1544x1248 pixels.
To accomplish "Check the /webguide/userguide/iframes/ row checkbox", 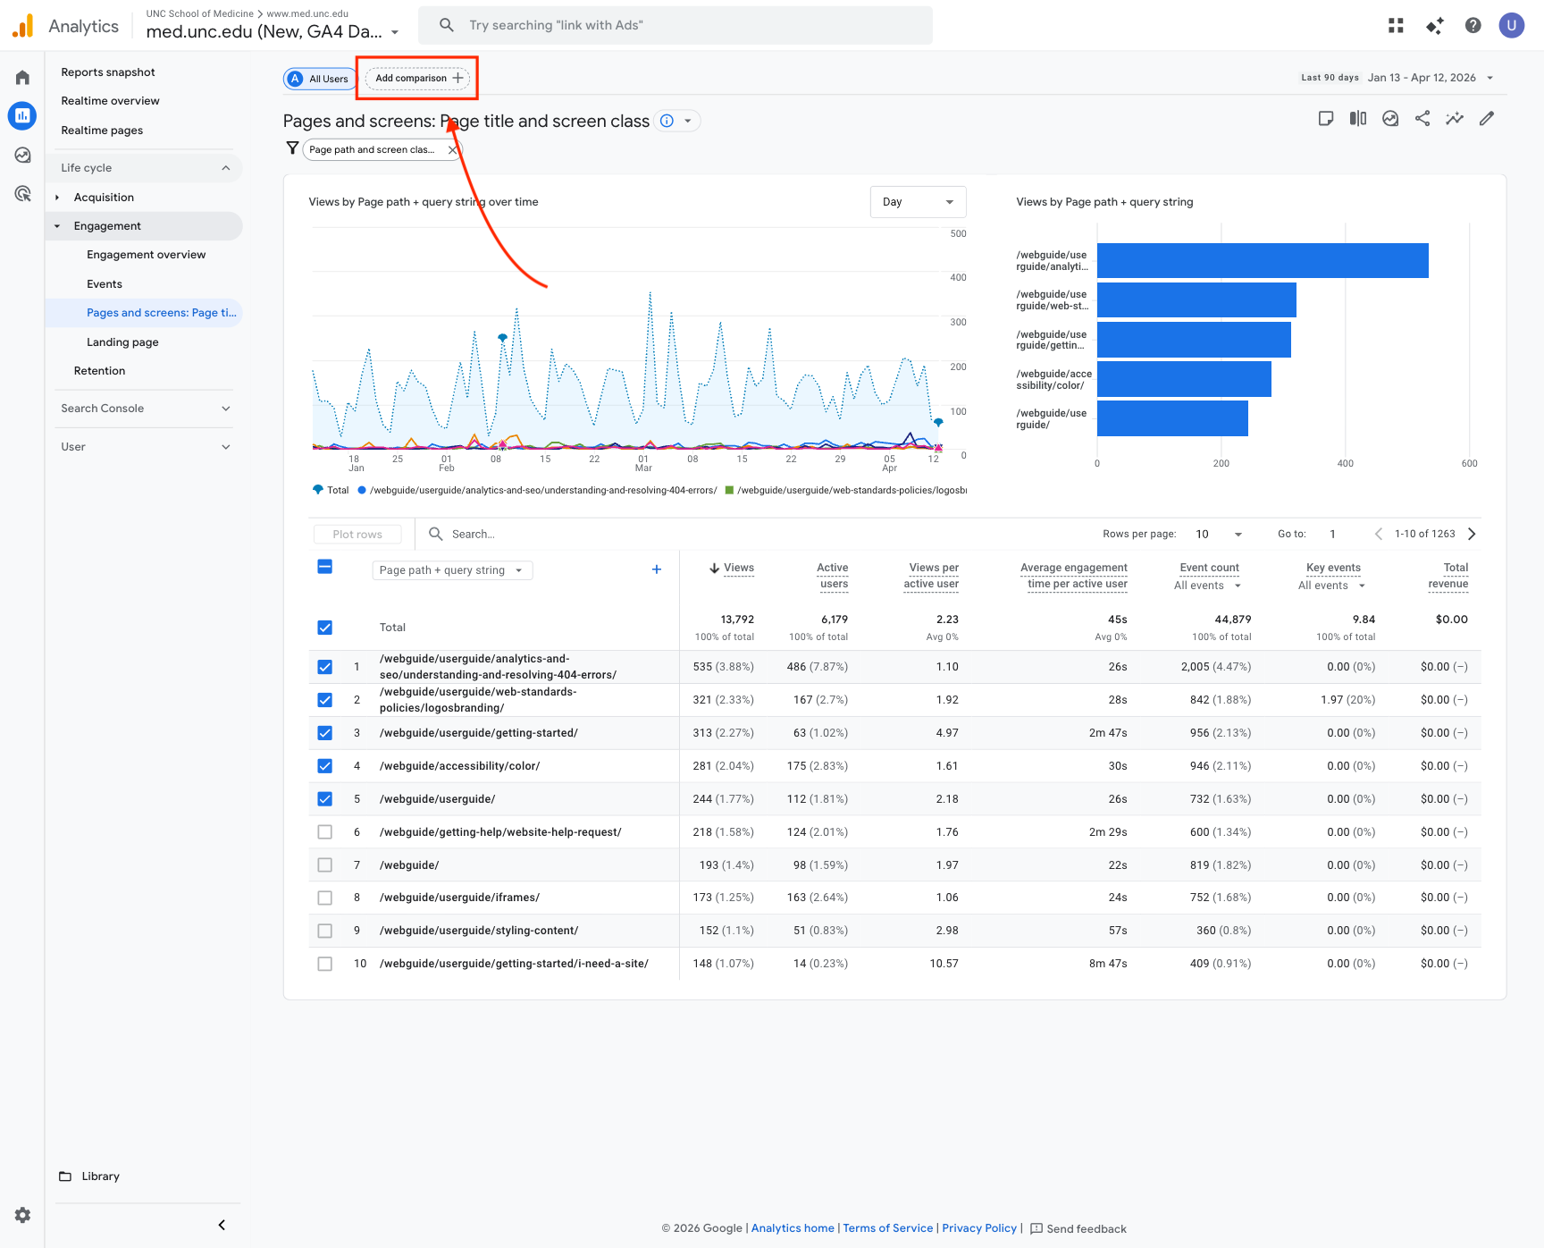I will tap(325, 898).
